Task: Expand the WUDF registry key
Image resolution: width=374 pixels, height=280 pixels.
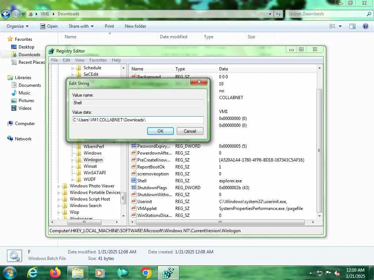Action: coord(73,180)
